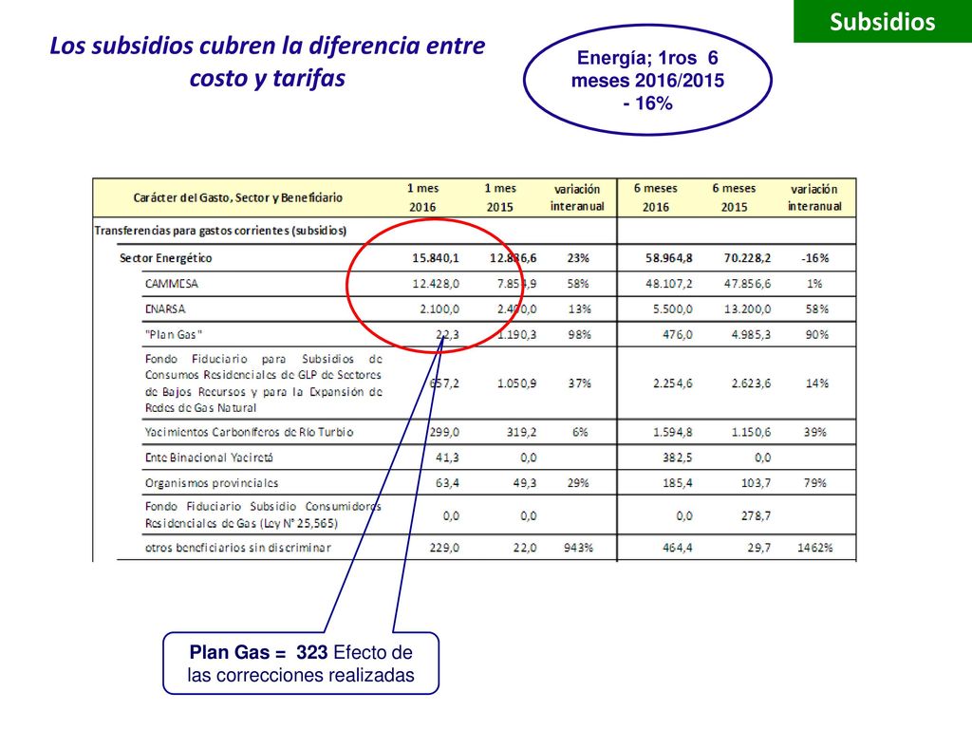972x729 pixels.
Task: Select the "Organismos provinciales" row label
Action: click(x=212, y=483)
